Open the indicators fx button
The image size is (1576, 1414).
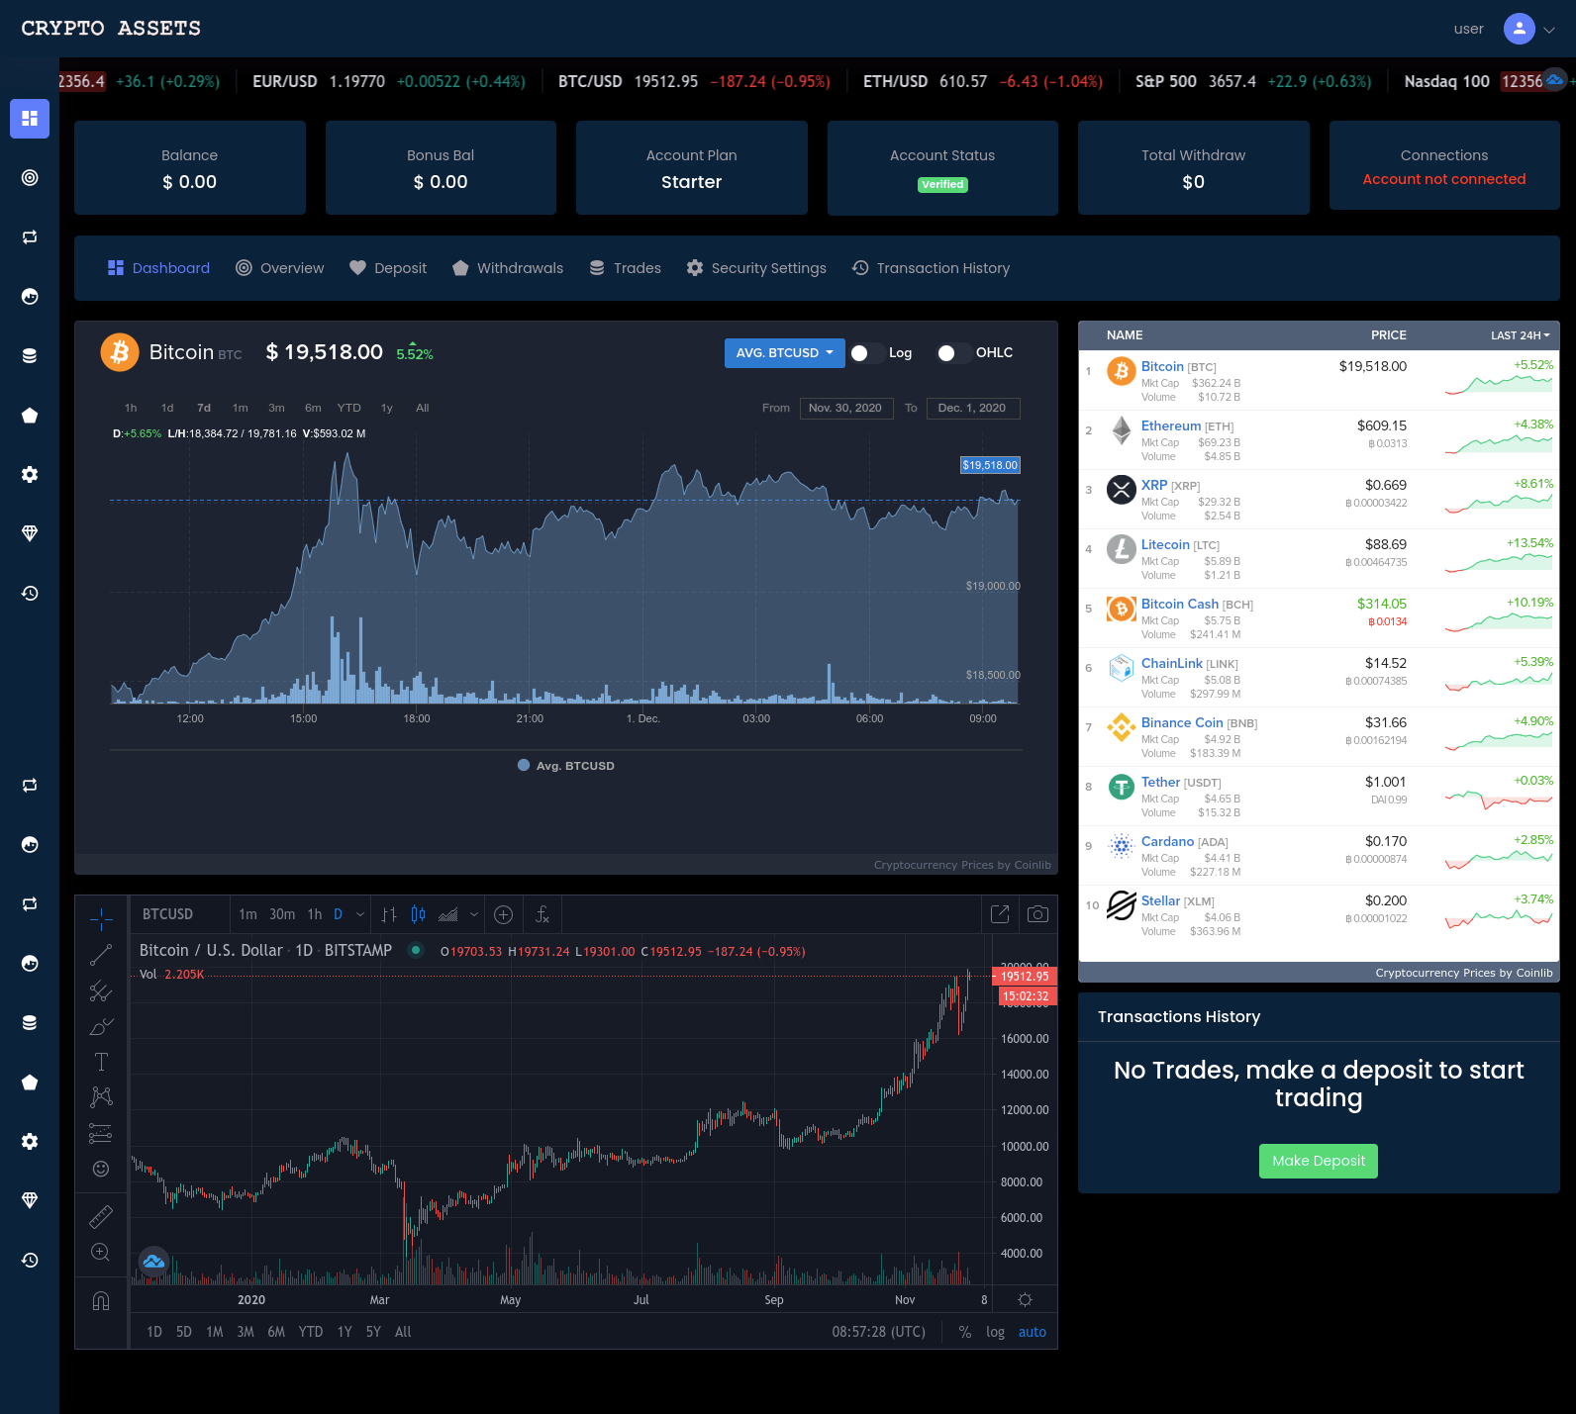pos(542,914)
